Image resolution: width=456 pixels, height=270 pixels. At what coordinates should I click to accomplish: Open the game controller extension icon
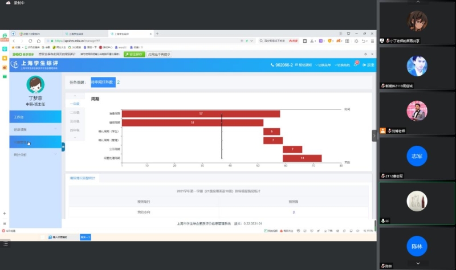(x=339, y=41)
